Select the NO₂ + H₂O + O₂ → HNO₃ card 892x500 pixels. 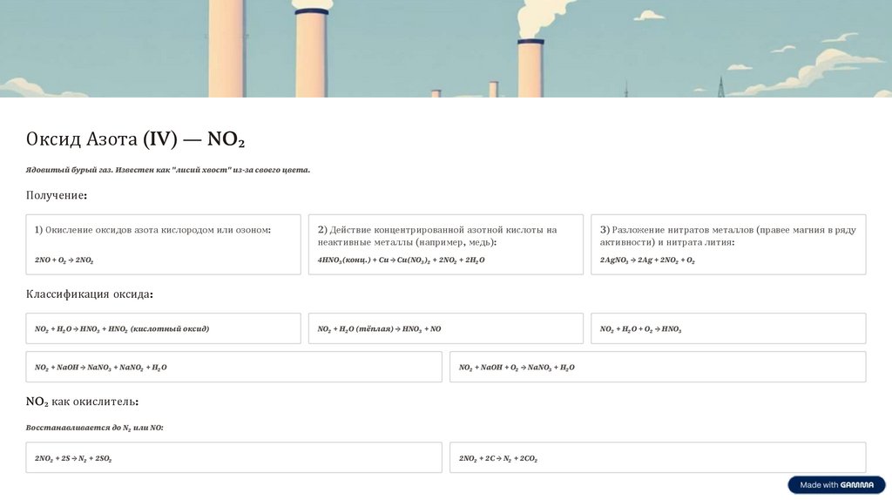click(728, 328)
